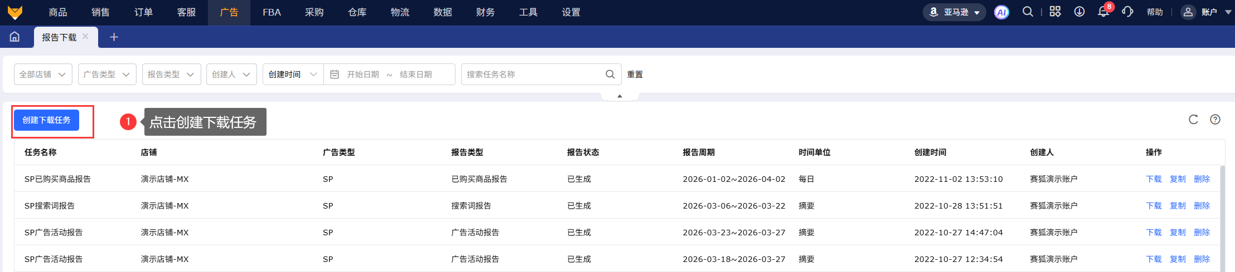Download the report created at 12:34:54
The width and height of the screenshot is (1235, 272).
point(1154,259)
